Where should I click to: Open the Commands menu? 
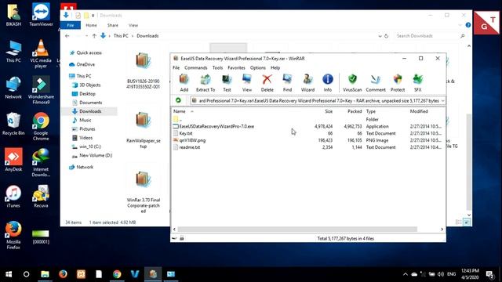pos(196,68)
